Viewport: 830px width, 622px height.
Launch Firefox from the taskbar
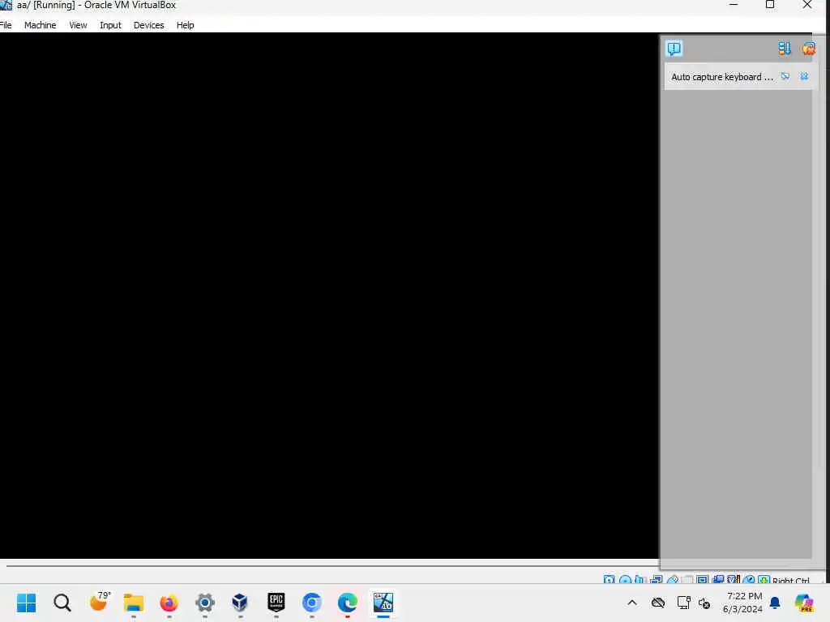pyautogui.click(x=169, y=603)
